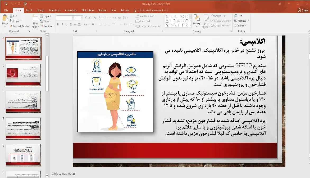The image size is (310, 178).
Task: Click the Redo icon in Quick Access
Action: 19,3
